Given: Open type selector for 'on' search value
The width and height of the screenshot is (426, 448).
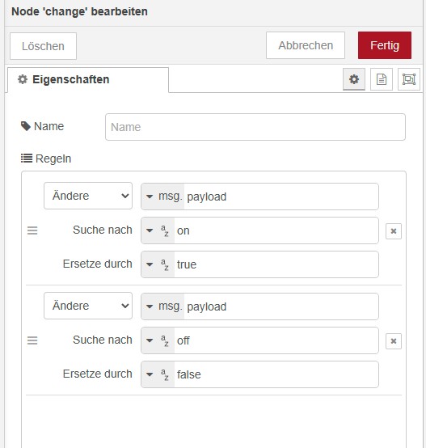Looking at the screenshot, I should point(158,230).
